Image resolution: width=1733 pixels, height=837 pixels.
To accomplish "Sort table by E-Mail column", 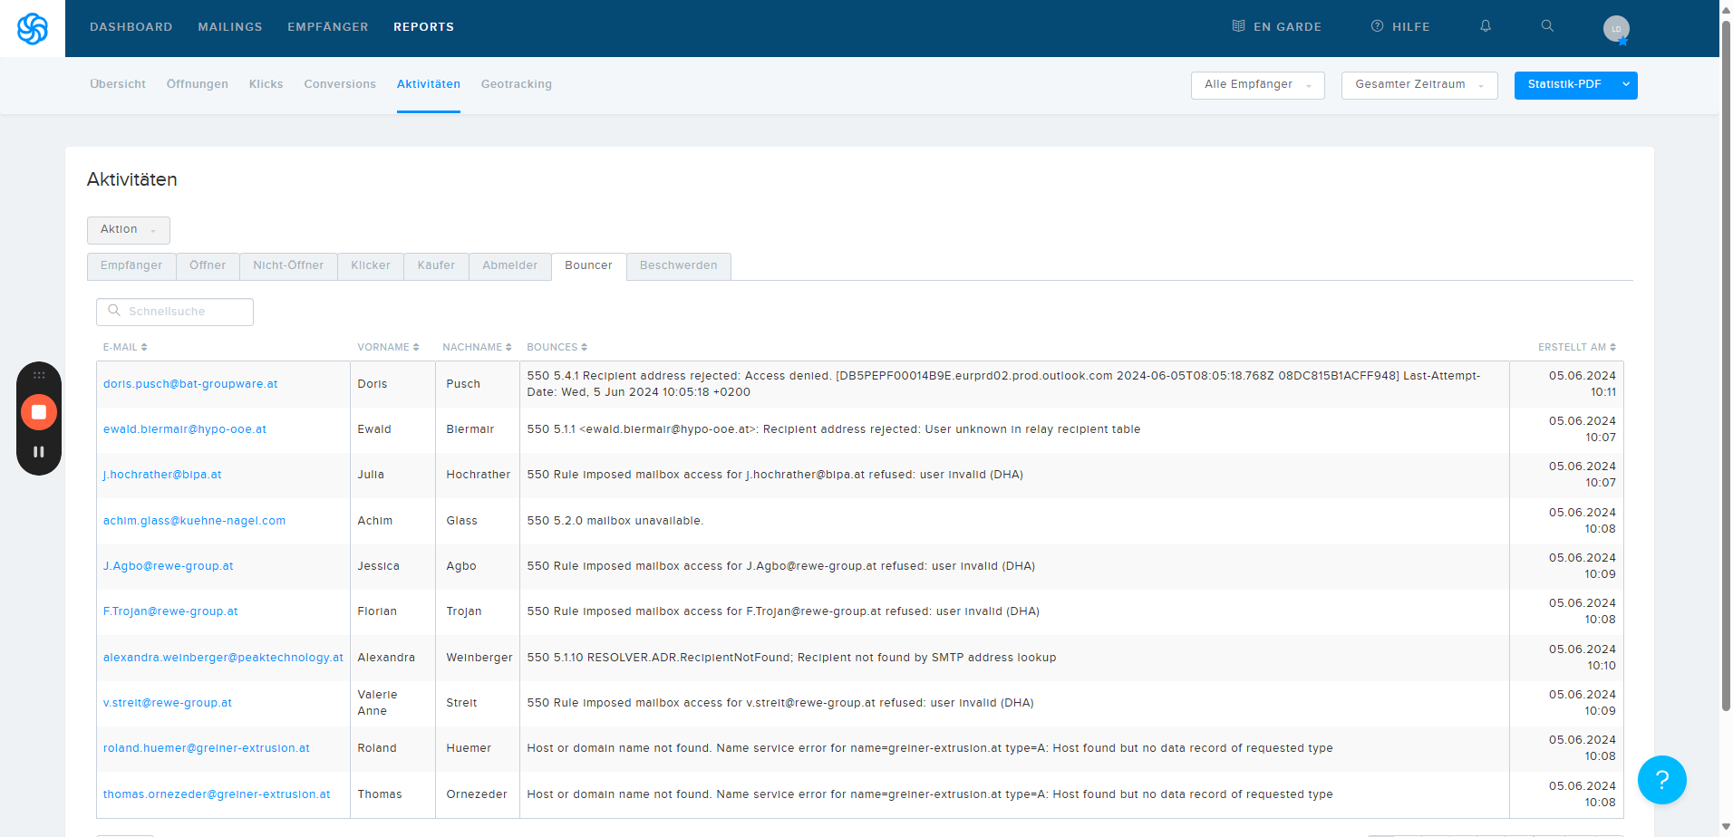I will coord(125,348).
